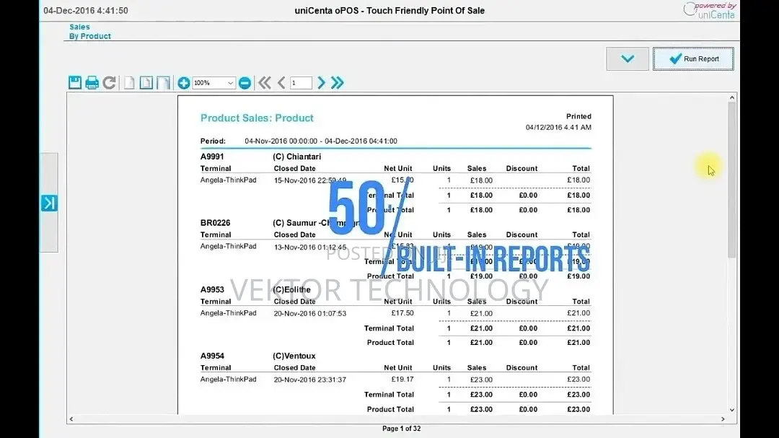
Task: Jump to the last page of the report
Action: coord(338,82)
